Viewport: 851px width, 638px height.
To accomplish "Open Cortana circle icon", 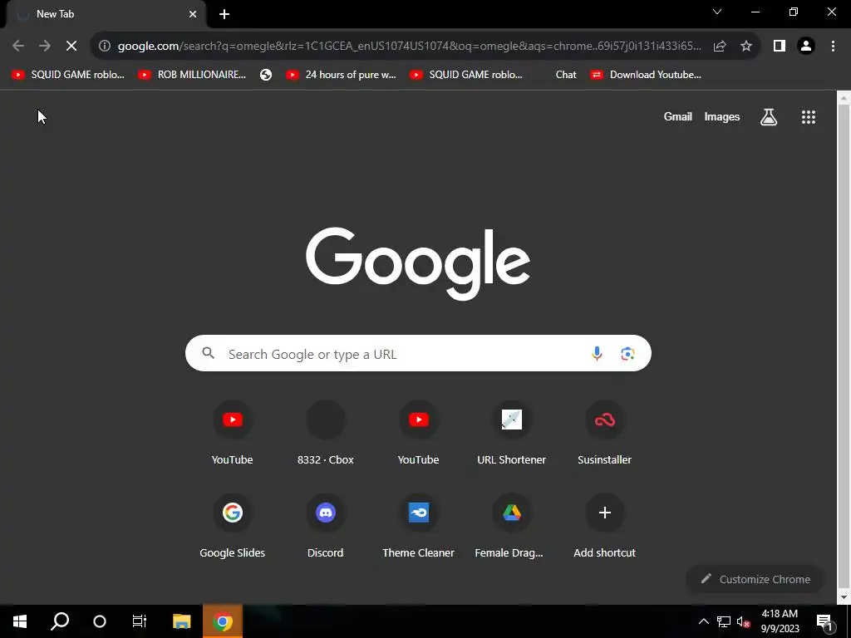I will tap(100, 621).
